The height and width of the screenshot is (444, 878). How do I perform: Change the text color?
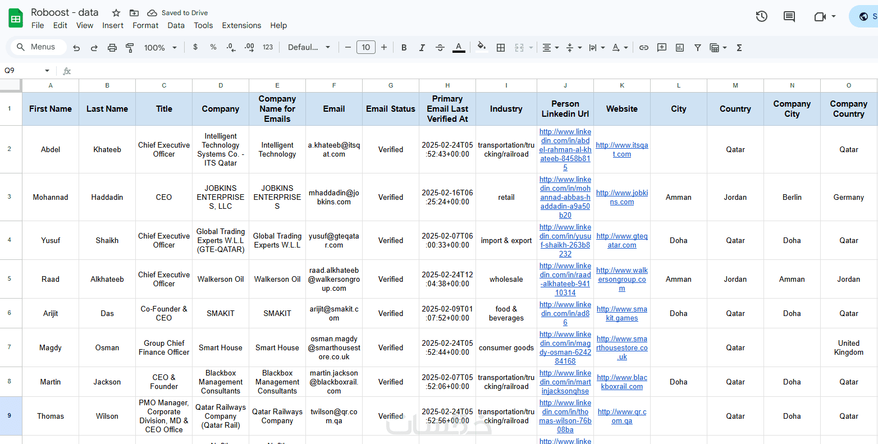459,48
